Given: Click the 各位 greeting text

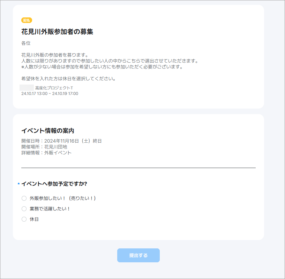Looking at the screenshot, I should click(x=26, y=43).
